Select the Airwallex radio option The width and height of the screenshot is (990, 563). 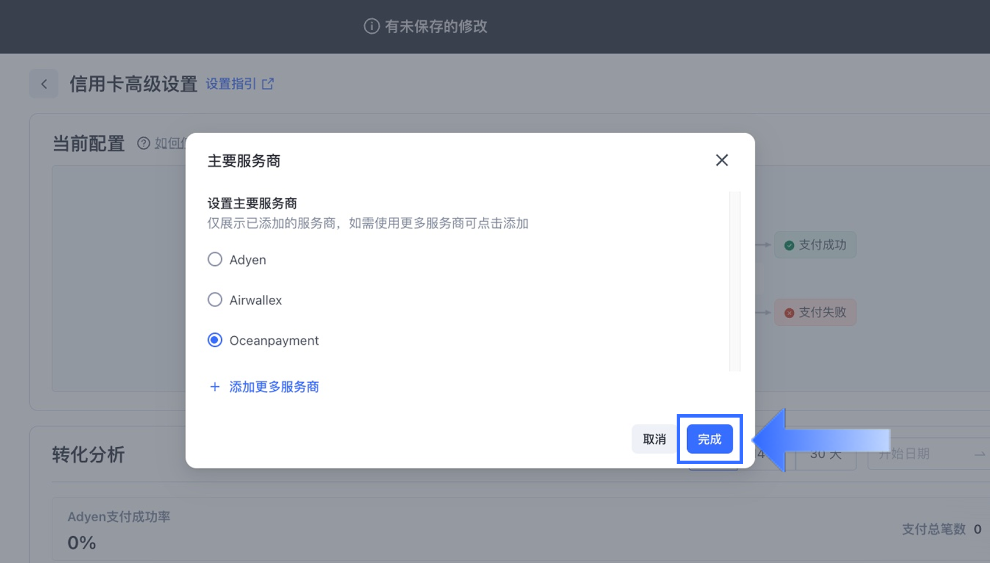(215, 300)
